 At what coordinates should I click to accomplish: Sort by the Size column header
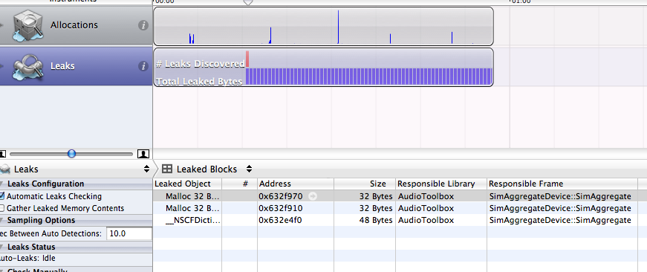[x=365, y=184]
